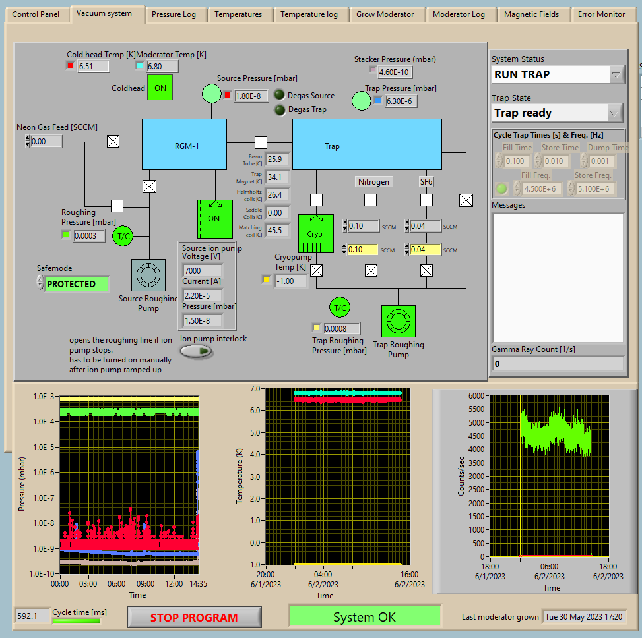Screen dimensions: 642x638
Task: Open the System Status dropdown
Action: 616,74
